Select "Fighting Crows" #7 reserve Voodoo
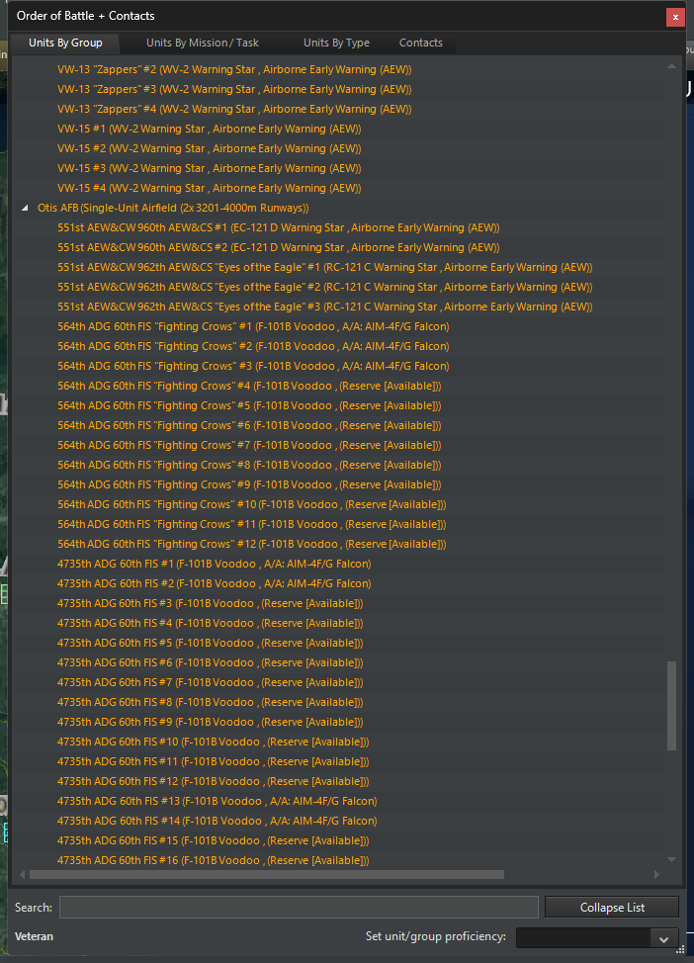The width and height of the screenshot is (694, 963). (249, 445)
